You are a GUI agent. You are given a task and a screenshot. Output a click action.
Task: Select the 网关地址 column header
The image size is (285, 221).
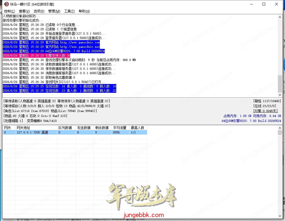(x=36, y=128)
